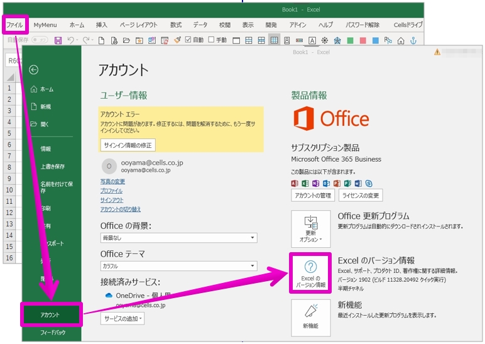The height and width of the screenshot is (344, 485).
Task: Open the サービスの追加 dropdown button
Action: coord(123,319)
